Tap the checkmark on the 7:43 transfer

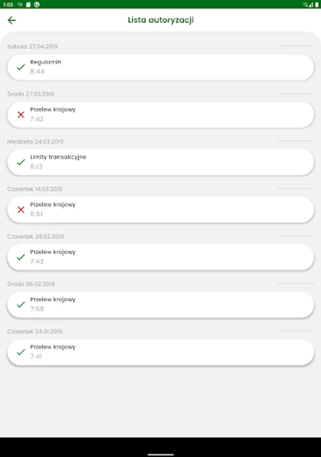pos(21,257)
